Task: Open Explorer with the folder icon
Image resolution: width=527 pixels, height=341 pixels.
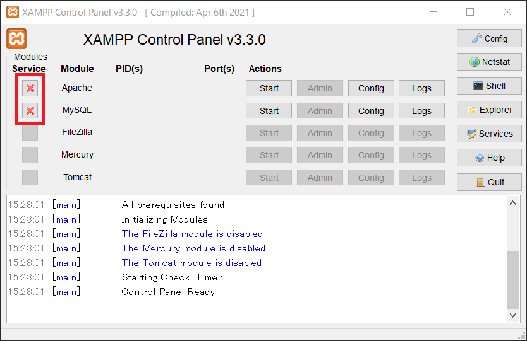Action: (489, 110)
